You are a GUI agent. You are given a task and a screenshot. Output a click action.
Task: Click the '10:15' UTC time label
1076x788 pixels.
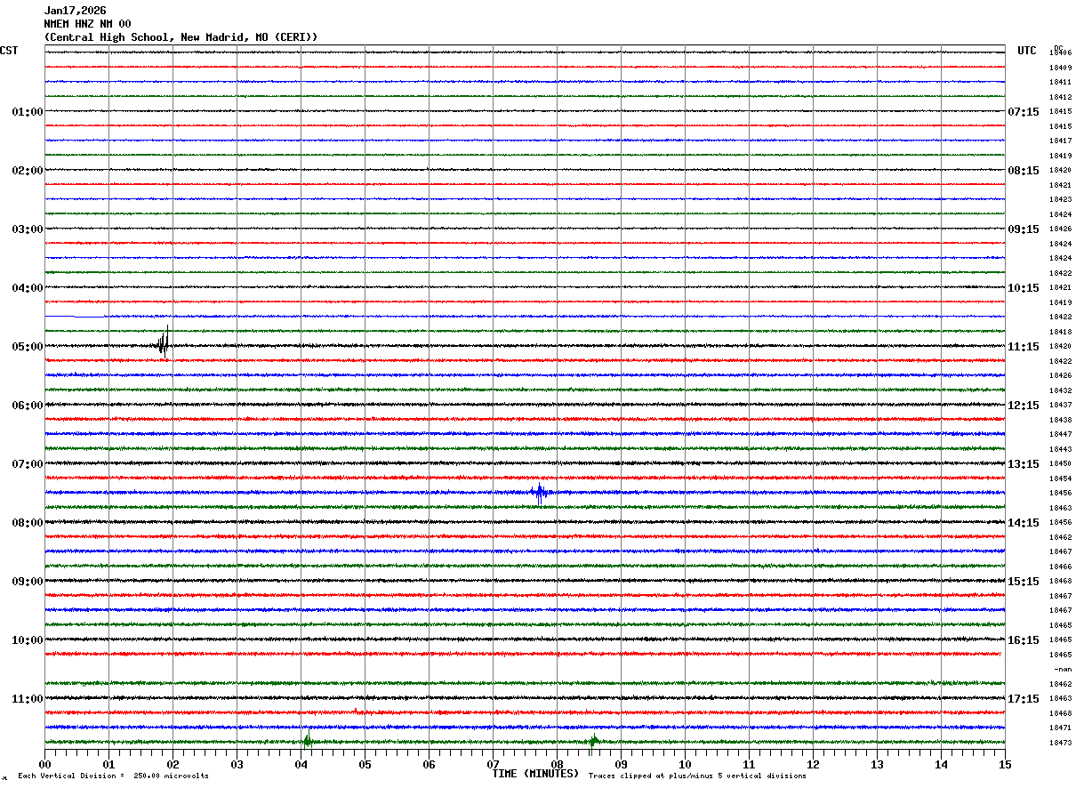[x=1024, y=288]
